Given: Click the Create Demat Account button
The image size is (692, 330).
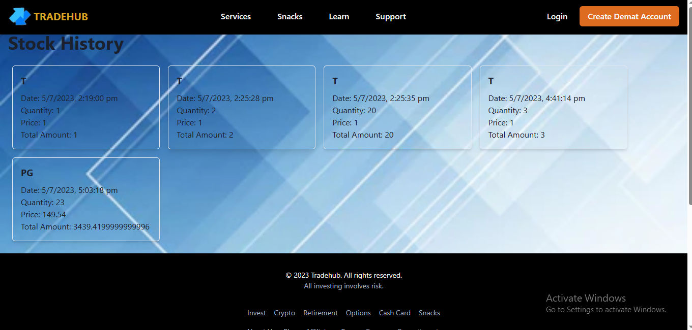Looking at the screenshot, I should click(629, 16).
